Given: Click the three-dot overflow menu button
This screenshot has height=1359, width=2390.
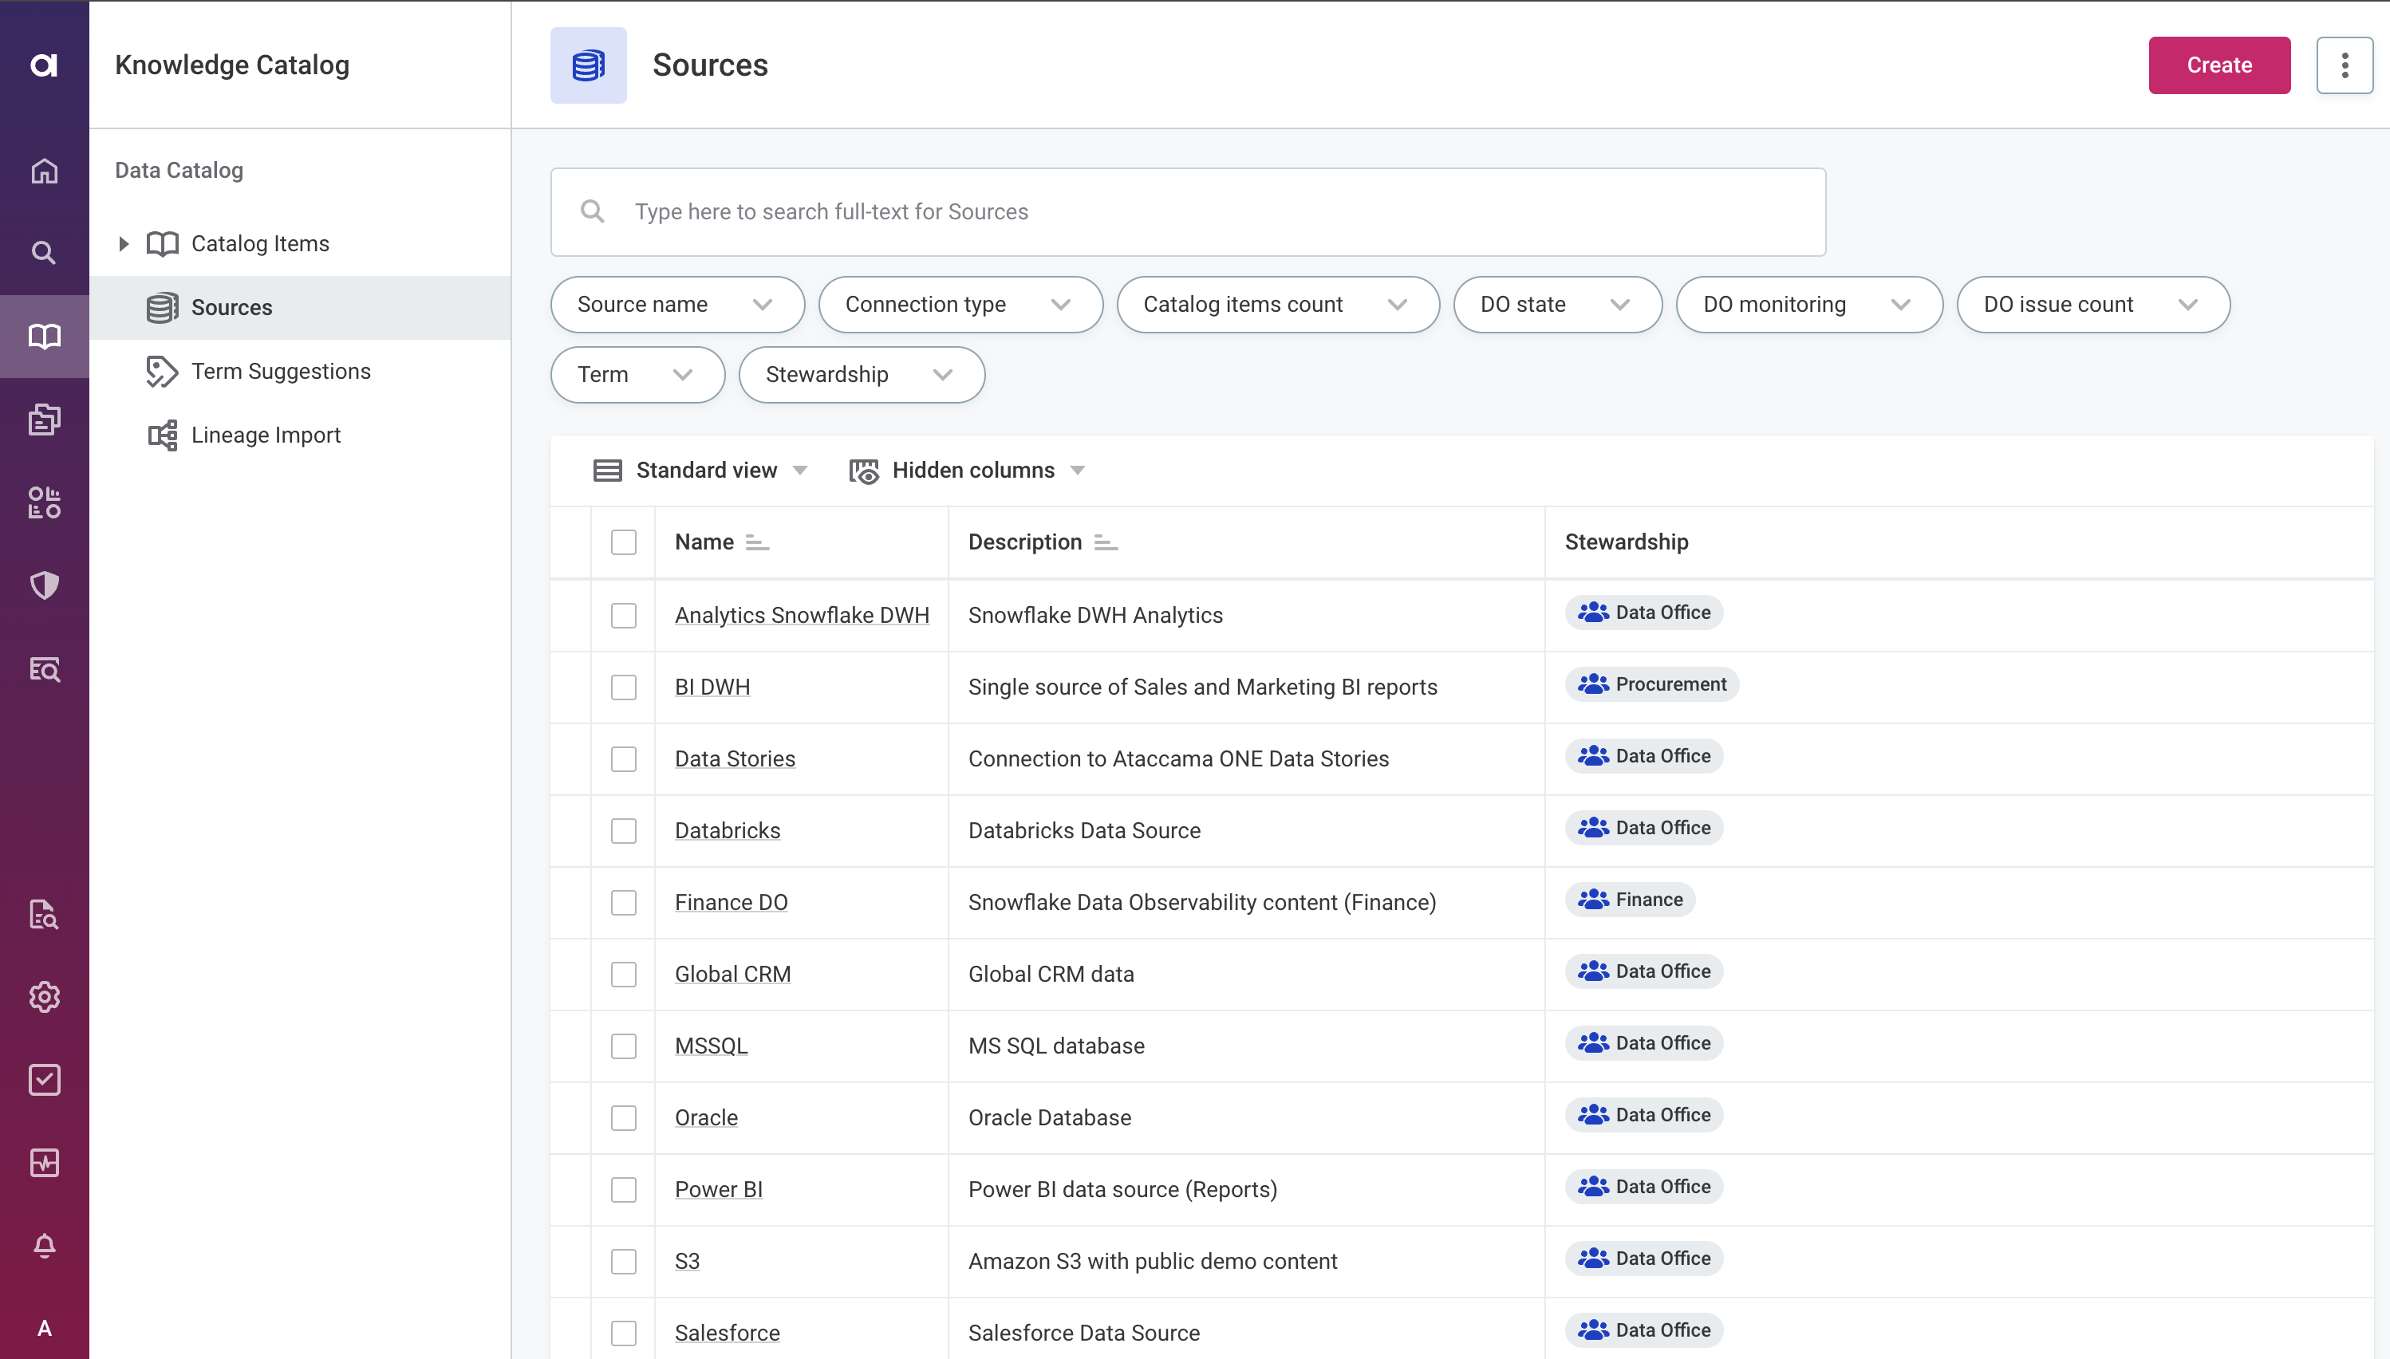Looking at the screenshot, I should (2347, 64).
